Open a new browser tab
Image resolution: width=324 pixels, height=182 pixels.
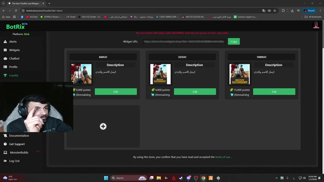[49, 4]
